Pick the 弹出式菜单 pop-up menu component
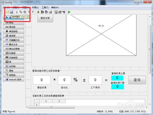This screenshot has width=153, height=115. (13, 49)
